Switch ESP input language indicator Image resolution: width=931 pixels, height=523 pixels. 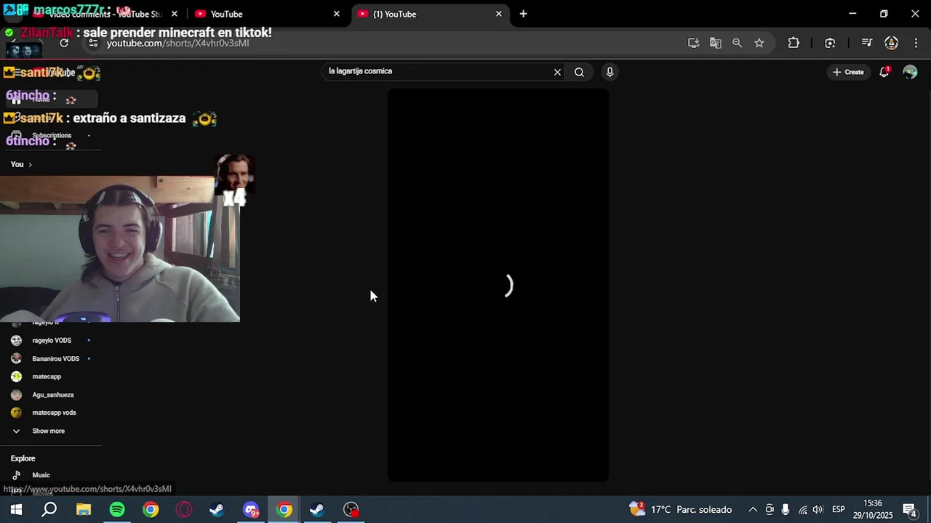[x=838, y=510]
